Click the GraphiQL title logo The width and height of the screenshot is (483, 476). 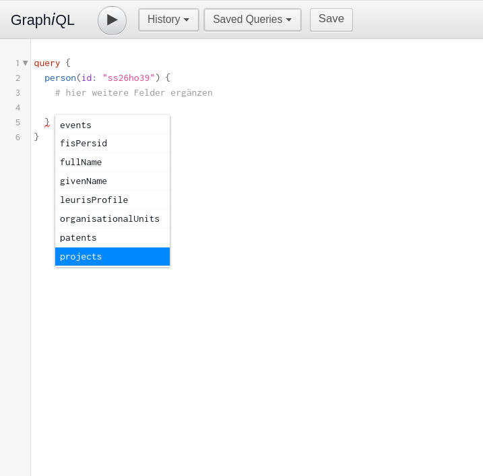(42, 20)
